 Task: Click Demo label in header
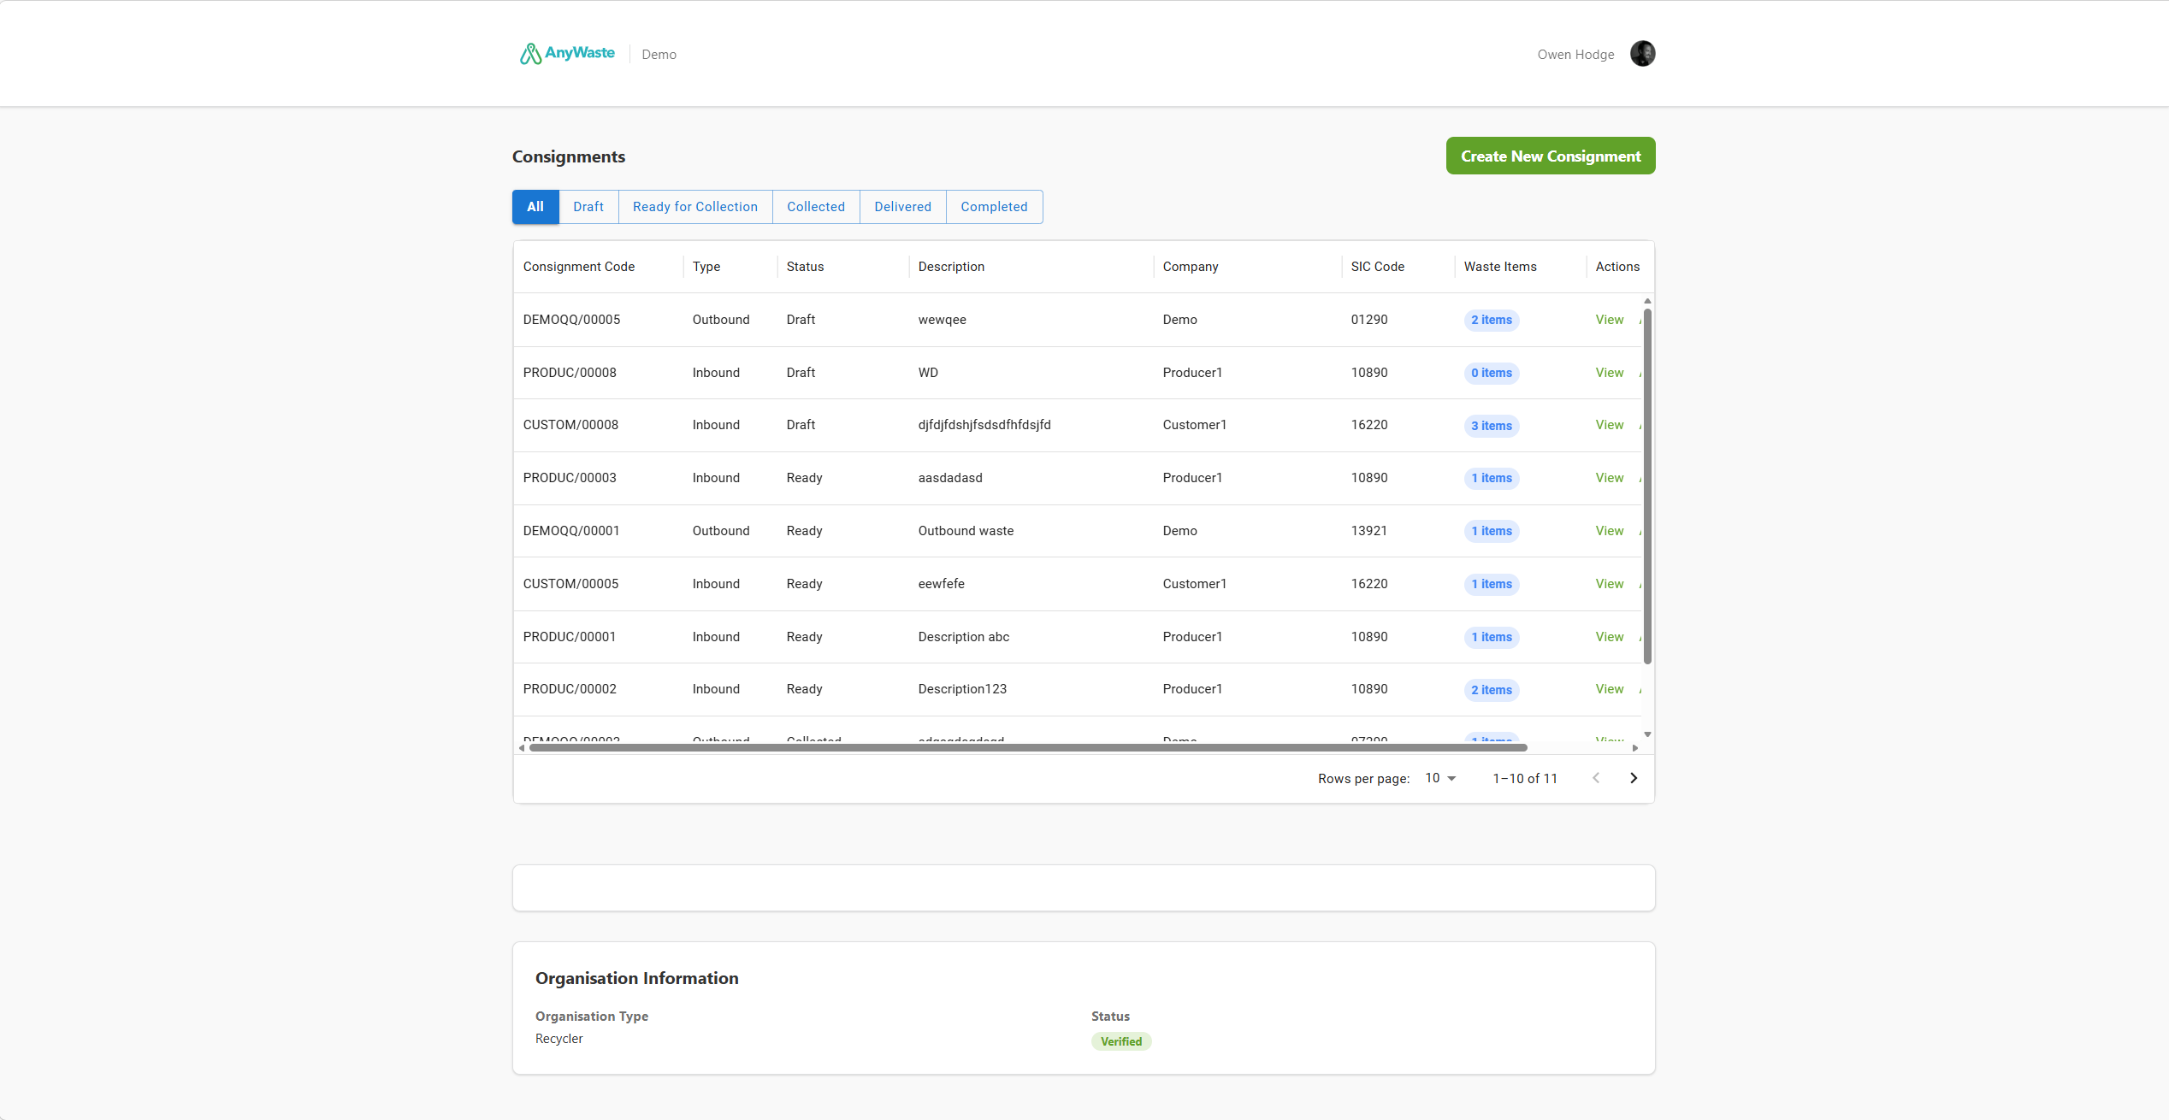[x=659, y=55]
